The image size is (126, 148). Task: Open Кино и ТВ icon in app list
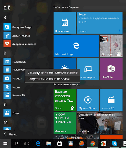(7, 95)
